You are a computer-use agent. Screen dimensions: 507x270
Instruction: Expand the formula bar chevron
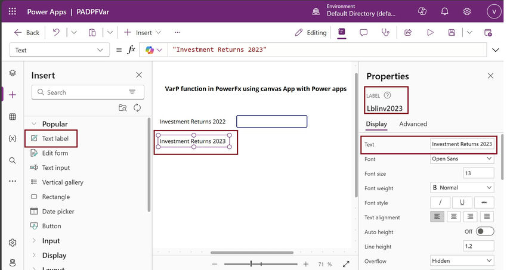tap(495, 50)
